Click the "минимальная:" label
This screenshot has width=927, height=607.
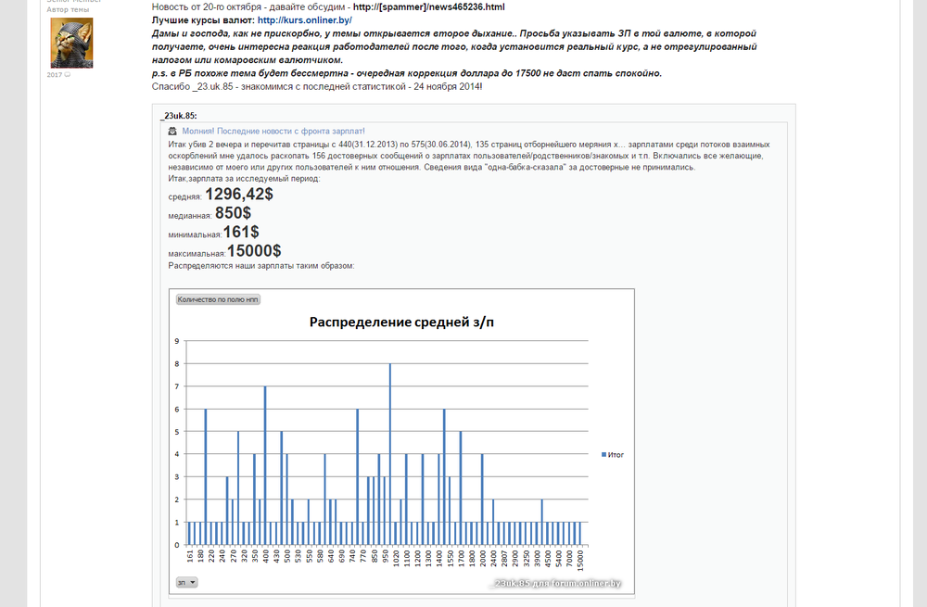pos(195,234)
